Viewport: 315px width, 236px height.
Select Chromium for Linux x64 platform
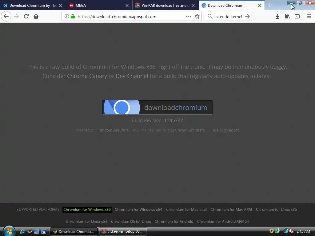tap(86, 222)
